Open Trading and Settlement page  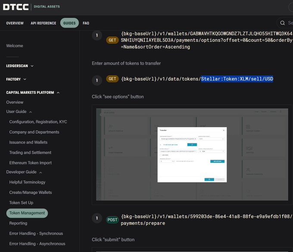click(30, 152)
